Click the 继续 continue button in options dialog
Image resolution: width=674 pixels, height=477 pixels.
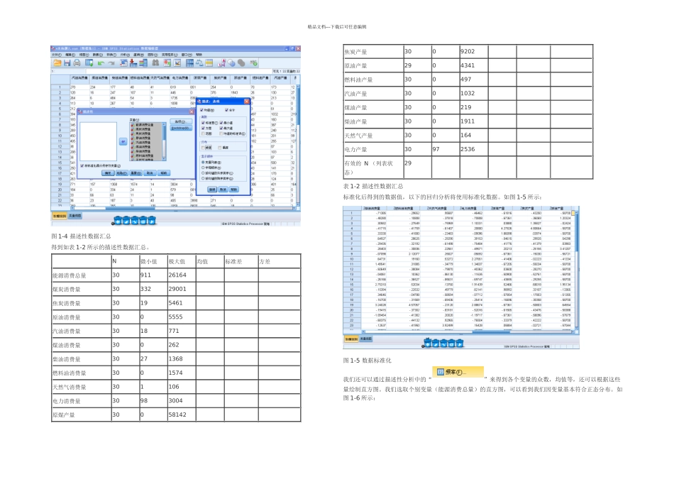click(x=212, y=190)
